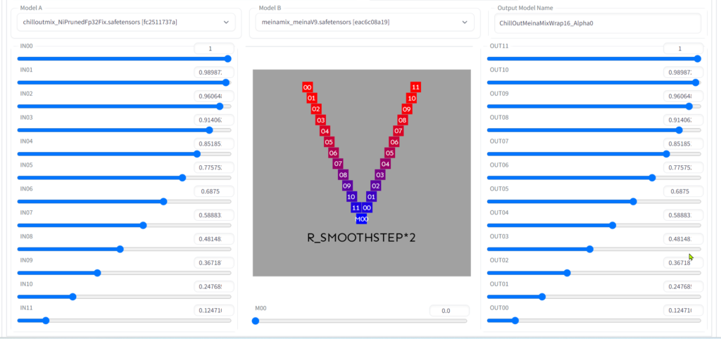Screen dimensions: 721x339
Task: Click the IN00 slider handle
Action: point(227,59)
